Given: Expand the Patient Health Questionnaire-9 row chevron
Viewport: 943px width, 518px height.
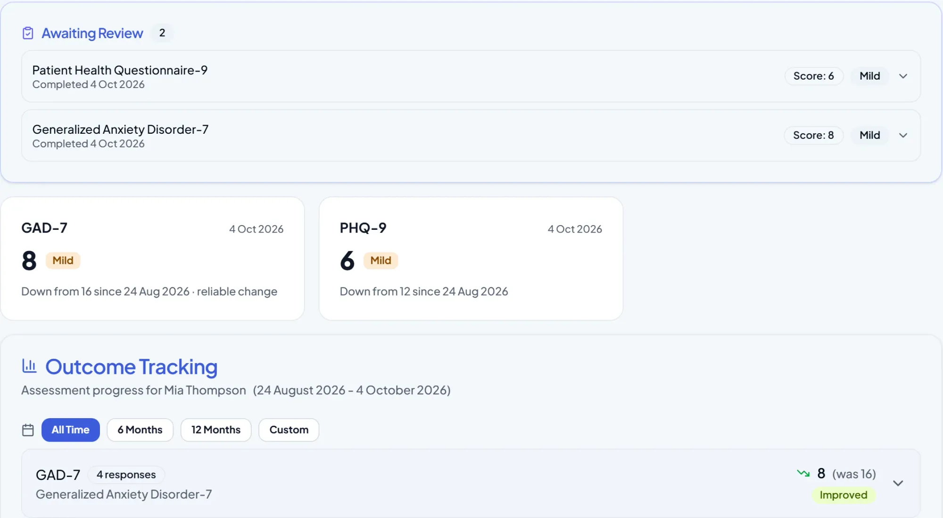Looking at the screenshot, I should pos(903,76).
